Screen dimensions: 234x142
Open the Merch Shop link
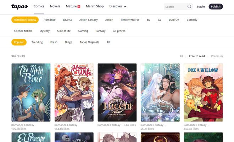coord(95,6)
